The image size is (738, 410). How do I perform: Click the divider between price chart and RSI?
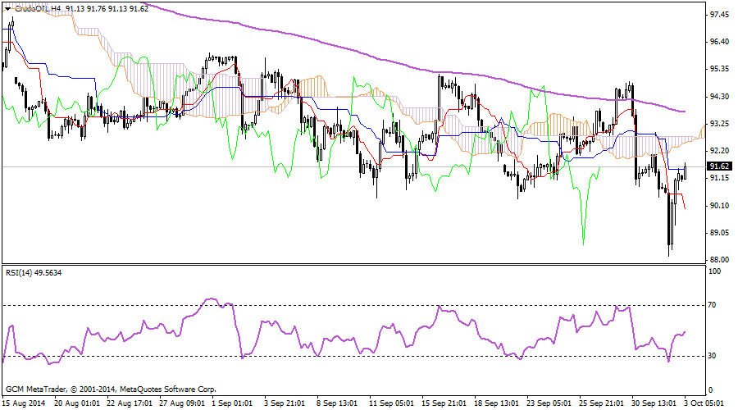coord(353,265)
